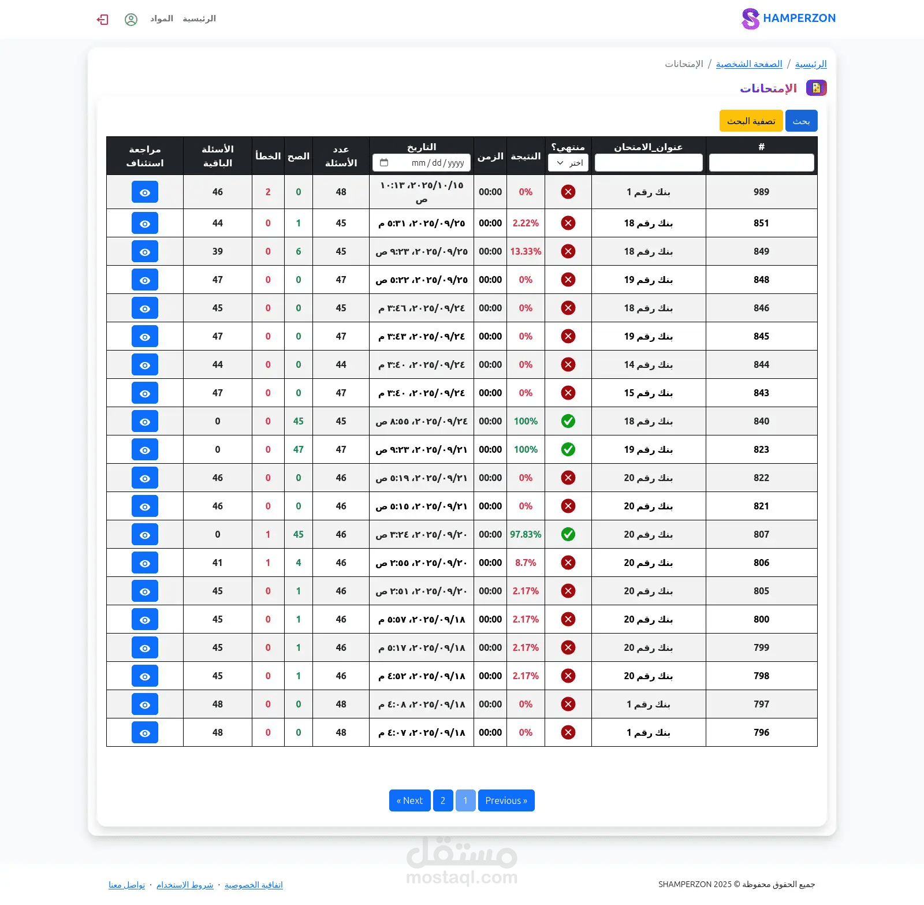
Task: Open the منتهي؟ filter dropdown
Action: tap(568, 163)
